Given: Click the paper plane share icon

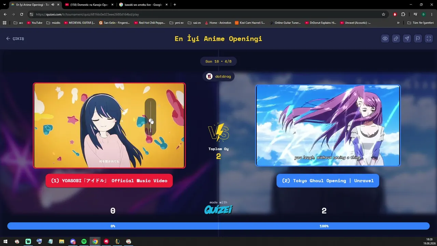Looking at the screenshot, I should tap(407, 39).
